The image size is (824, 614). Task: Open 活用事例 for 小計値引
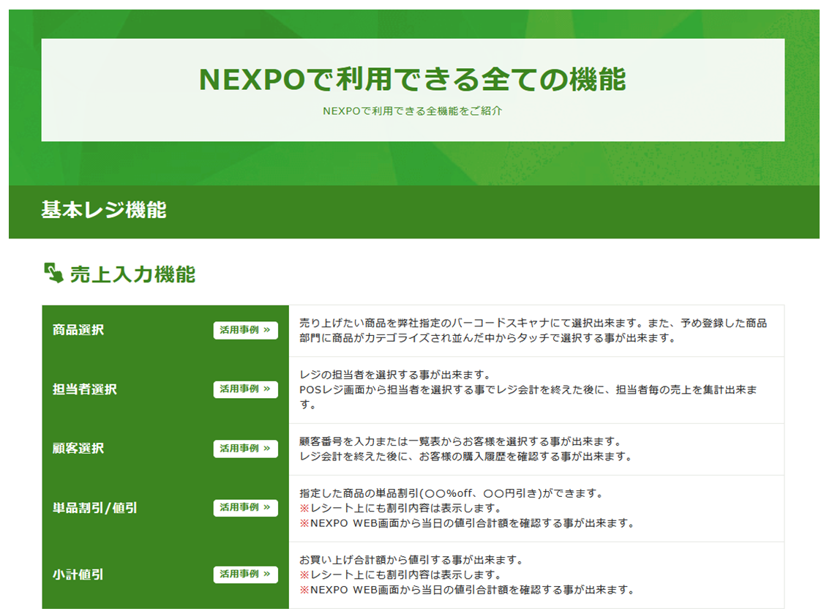(246, 575)
